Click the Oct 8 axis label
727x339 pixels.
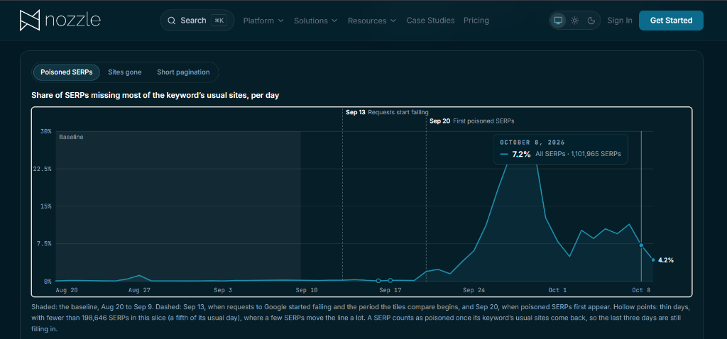click(x=641, y=290)
